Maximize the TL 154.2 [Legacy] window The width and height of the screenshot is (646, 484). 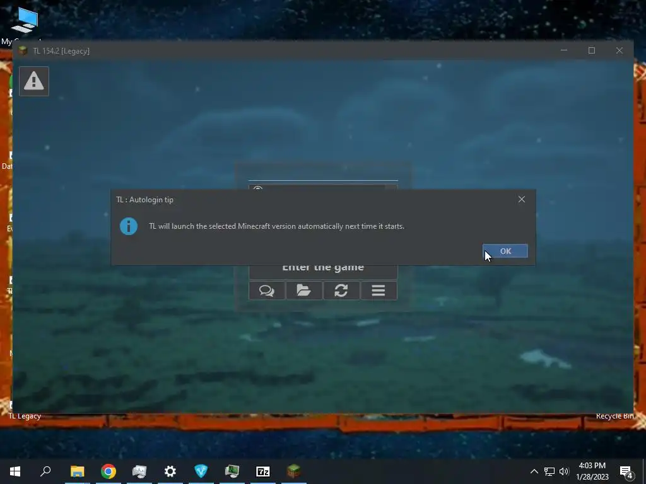(592, 50)
